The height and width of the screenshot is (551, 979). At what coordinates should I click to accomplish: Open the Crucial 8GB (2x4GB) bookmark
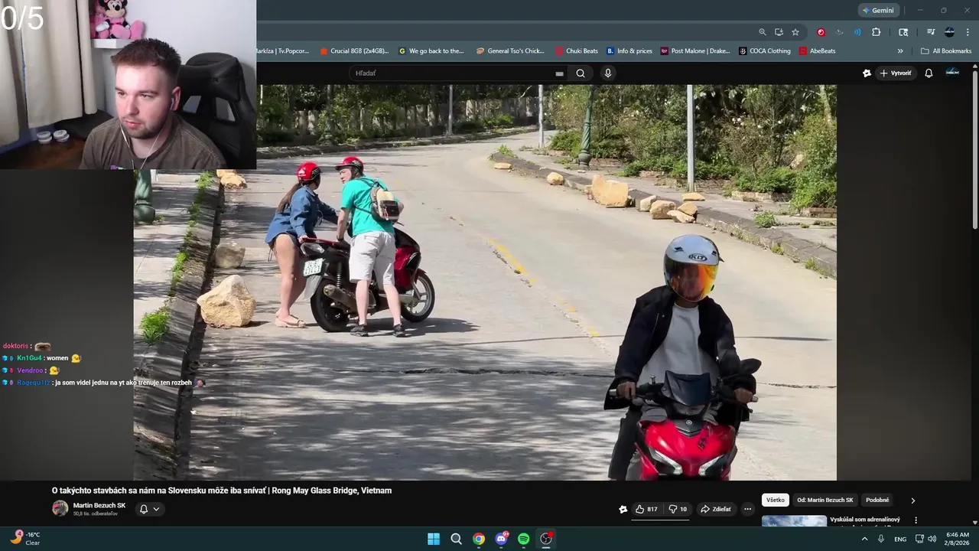tap(354, 51)
